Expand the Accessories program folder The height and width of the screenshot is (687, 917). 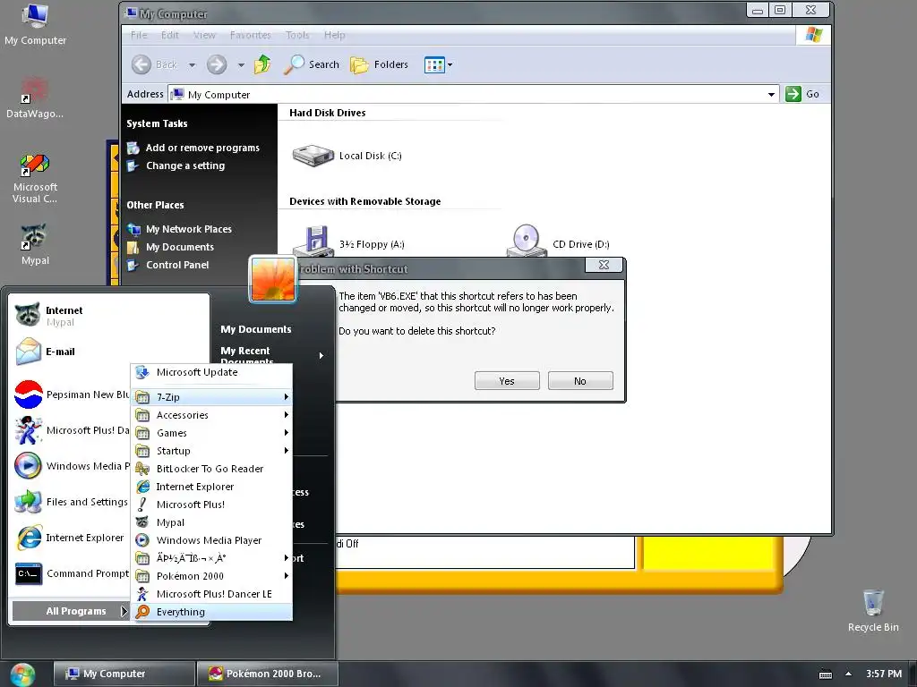click(211, 415)
